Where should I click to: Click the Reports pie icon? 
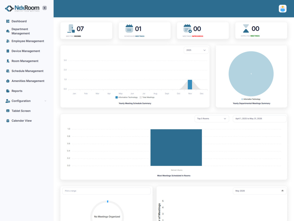point(8,91)
